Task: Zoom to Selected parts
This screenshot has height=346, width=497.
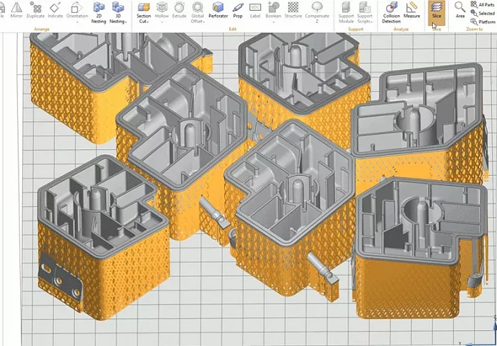Action: (483, 13)
